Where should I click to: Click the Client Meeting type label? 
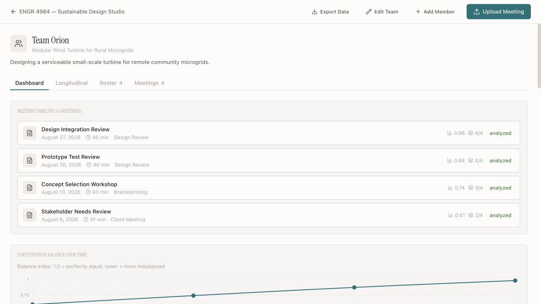128,220
